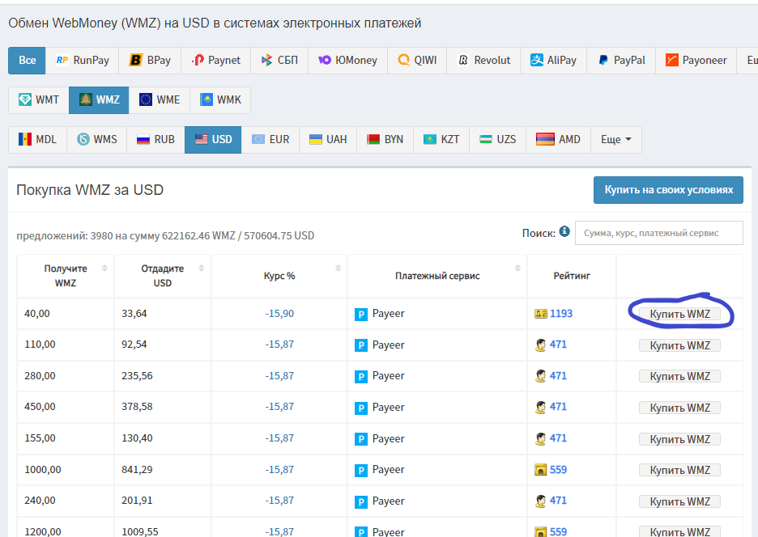
Task: Select the WMZ wallet tab
Action: click(99, 100)
